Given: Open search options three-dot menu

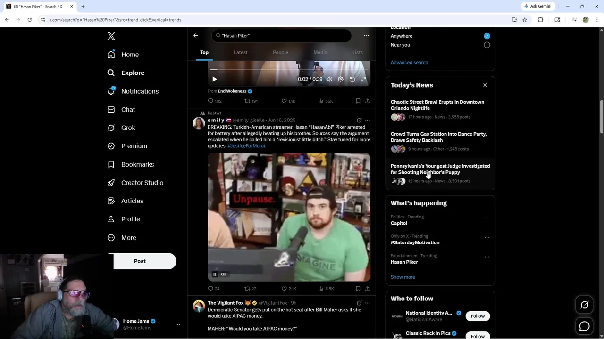Looking at the screenshot, I should coord(366,35).
